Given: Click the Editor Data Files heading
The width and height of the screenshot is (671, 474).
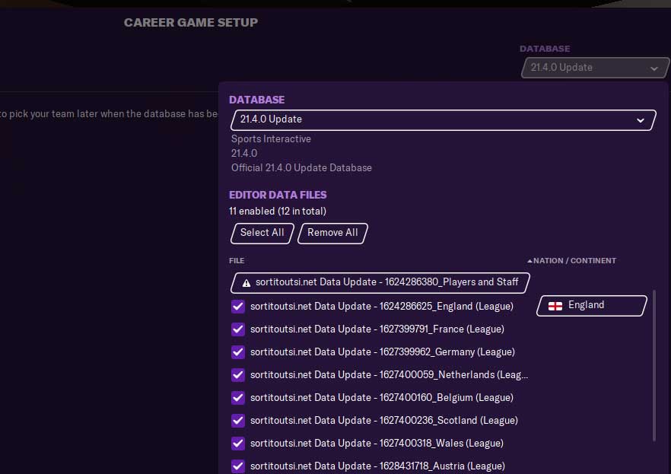Looking at the screenshot, I should tap(278, 195).
